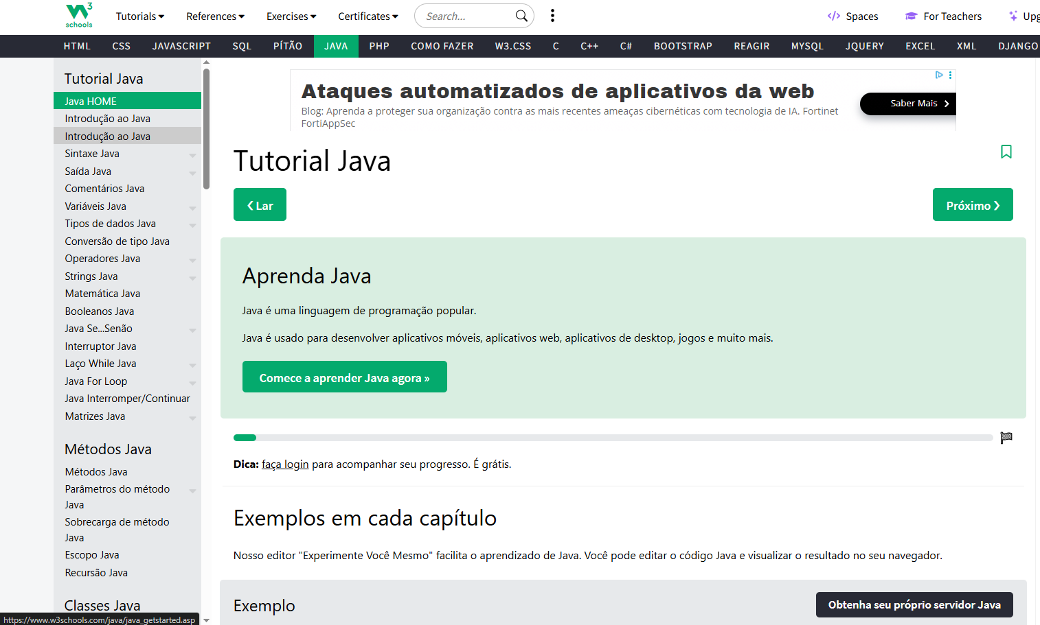The height and width of the screenshot is (625, 1040).
Task: Select the BOOTSTRAP tab in the navbar
Action: click(682, 46)
